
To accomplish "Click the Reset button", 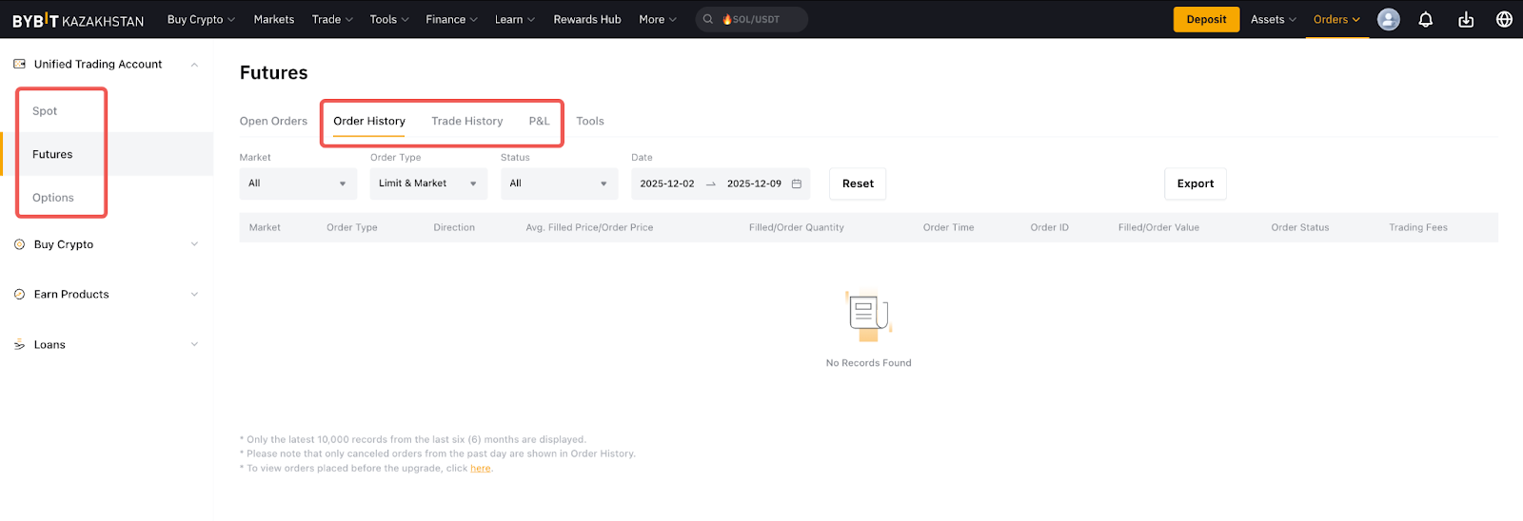I will 858,183.
